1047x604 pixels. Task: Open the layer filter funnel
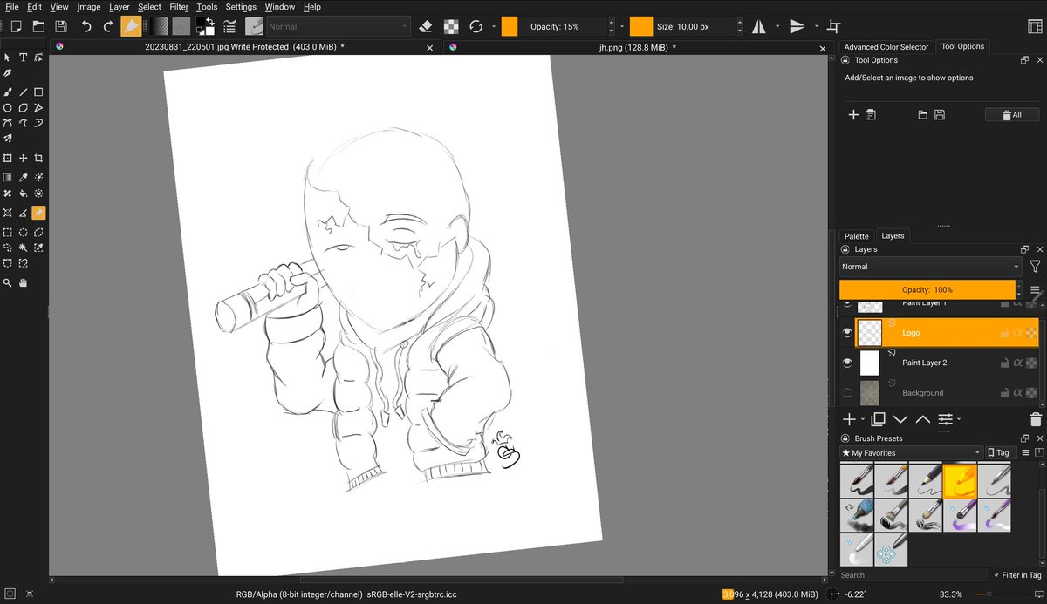[x=1035, y=267]
